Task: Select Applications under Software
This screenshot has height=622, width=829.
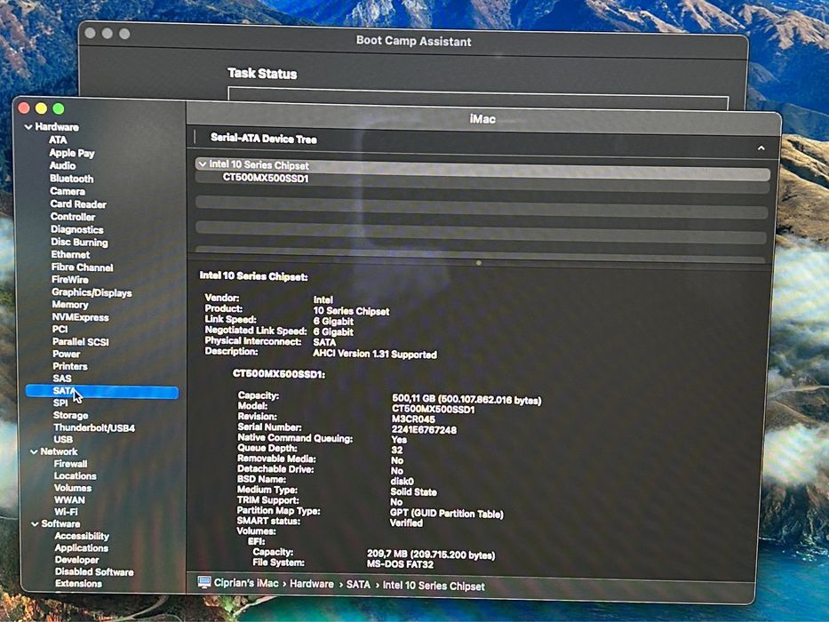Action: click(x=82, y=548)
